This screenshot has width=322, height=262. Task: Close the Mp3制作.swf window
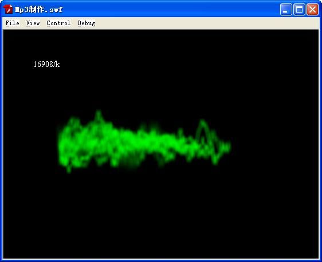pos(312,9)
